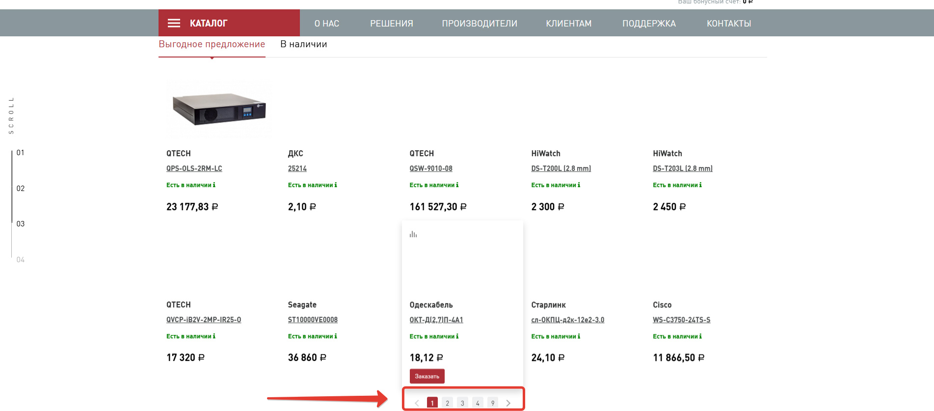
Task: Open the КОНТАКТЫ menu item
Action: (729, 24)
